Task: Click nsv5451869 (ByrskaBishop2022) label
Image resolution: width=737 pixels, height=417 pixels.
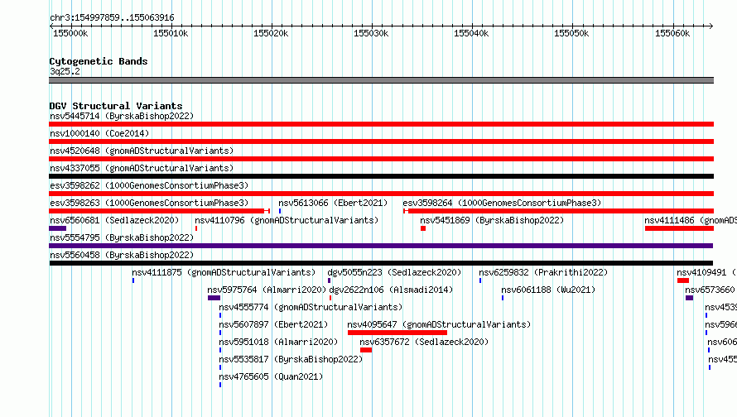Action: pyautogui.click(x=492, y=220)
